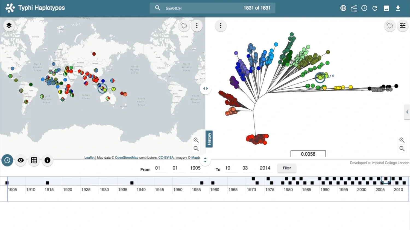The height and width of the screenshot is (230, 410).
Task: Toggle the data table grid view
Action: click(34, 160)
